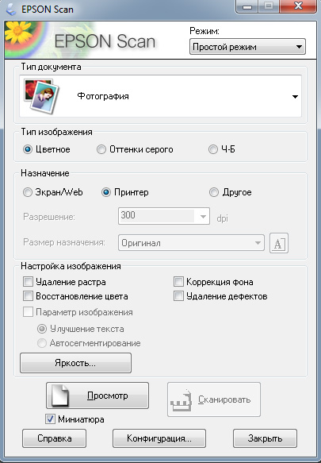Open Справка help
Viewport: 321px width, 463px height.
pos(54,438)
